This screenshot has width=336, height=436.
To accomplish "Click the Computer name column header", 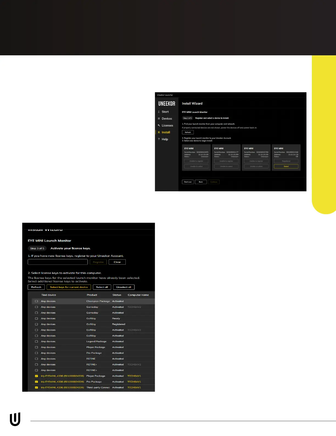I will pyautogui.click(x=138, y=295).
